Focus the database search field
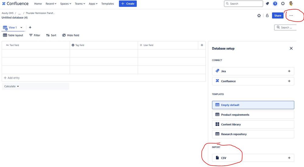This screenshot has width=304, height=167. coord(285,27)
